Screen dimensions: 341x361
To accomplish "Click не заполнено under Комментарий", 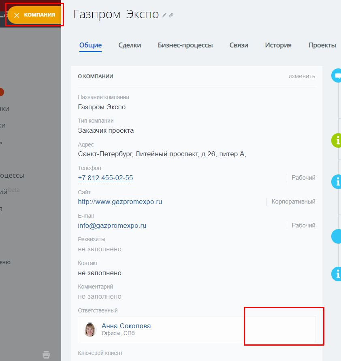I will click(100, 297).
